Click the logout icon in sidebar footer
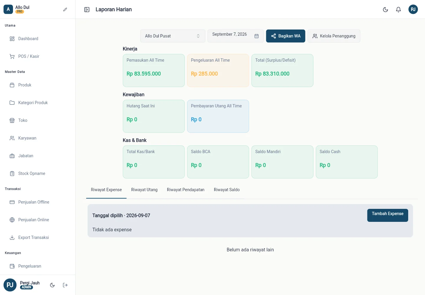The image size is (425, 295). 65,285
